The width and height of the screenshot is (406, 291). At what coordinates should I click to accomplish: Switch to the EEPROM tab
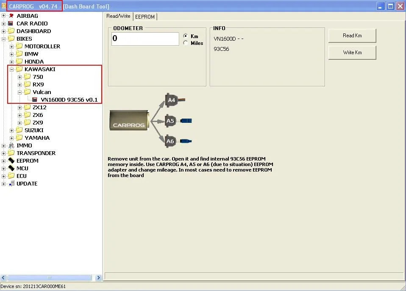pos(145,17)
